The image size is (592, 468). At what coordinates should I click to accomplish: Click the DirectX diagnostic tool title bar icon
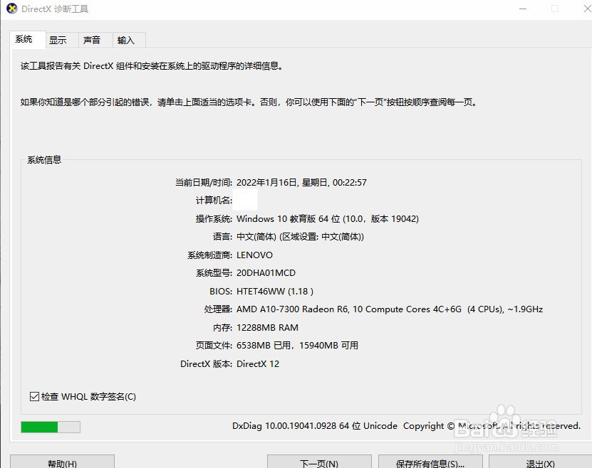coord(11,8)
